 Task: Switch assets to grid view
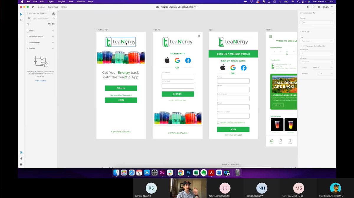(53, 24)
